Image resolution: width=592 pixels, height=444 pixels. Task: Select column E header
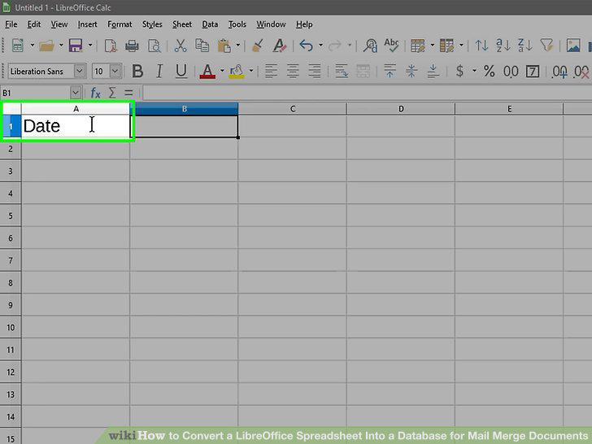509,109
